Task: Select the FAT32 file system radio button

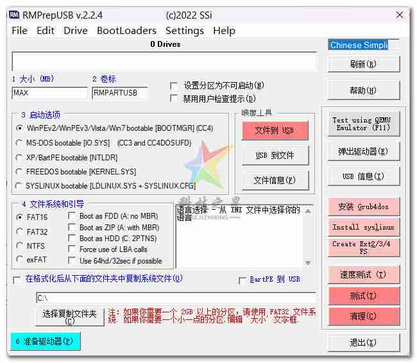Action: click(20, 232)
